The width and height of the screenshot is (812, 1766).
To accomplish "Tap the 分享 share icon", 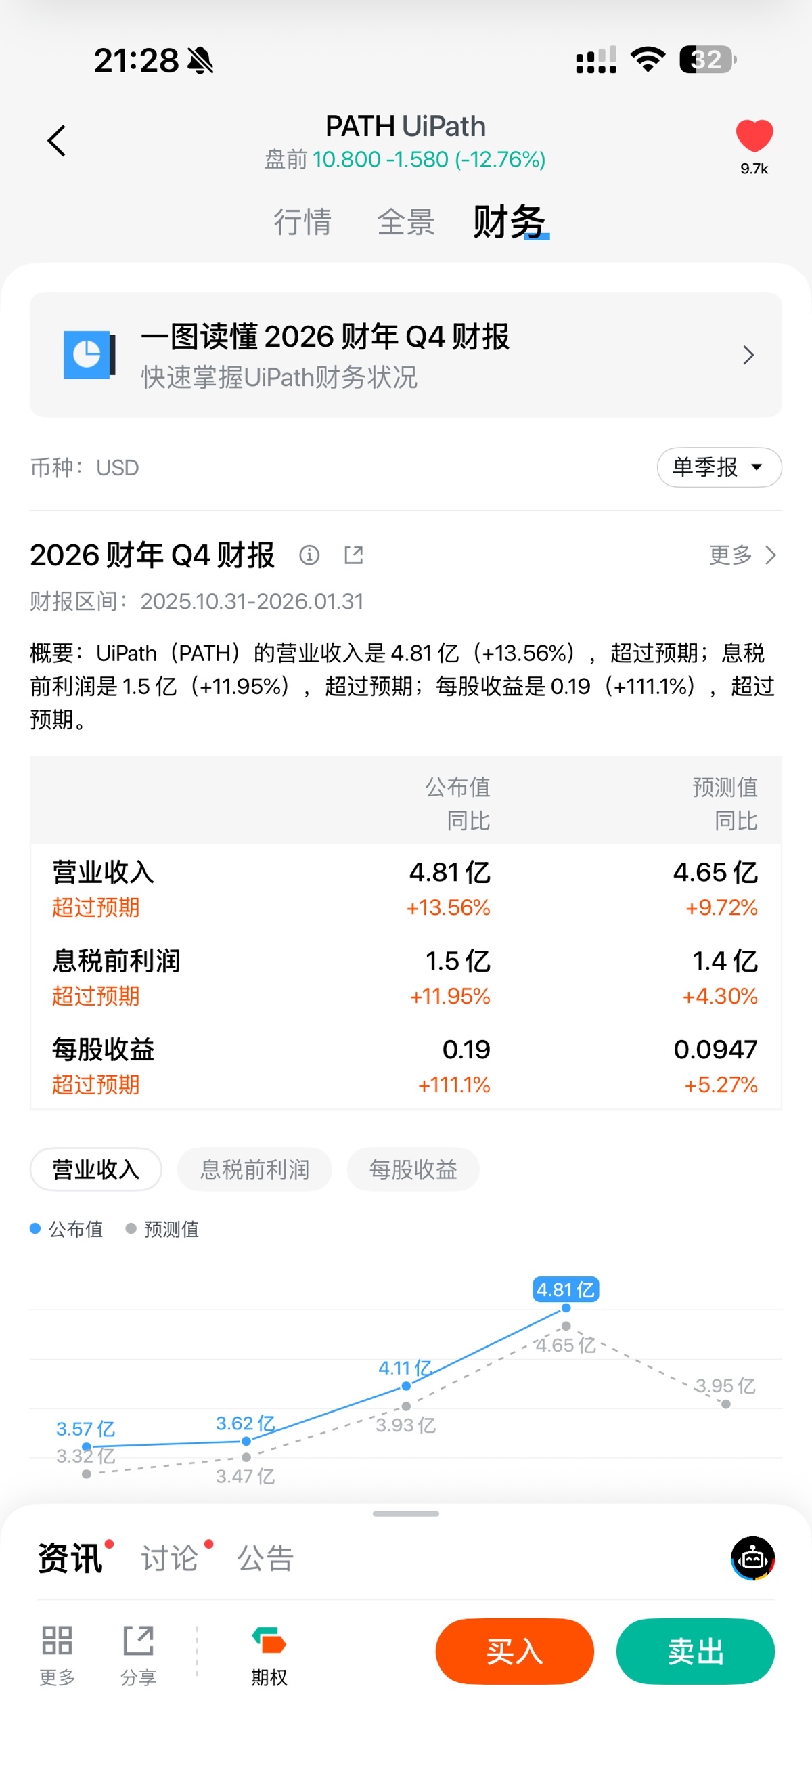I will click(139, 1641).
